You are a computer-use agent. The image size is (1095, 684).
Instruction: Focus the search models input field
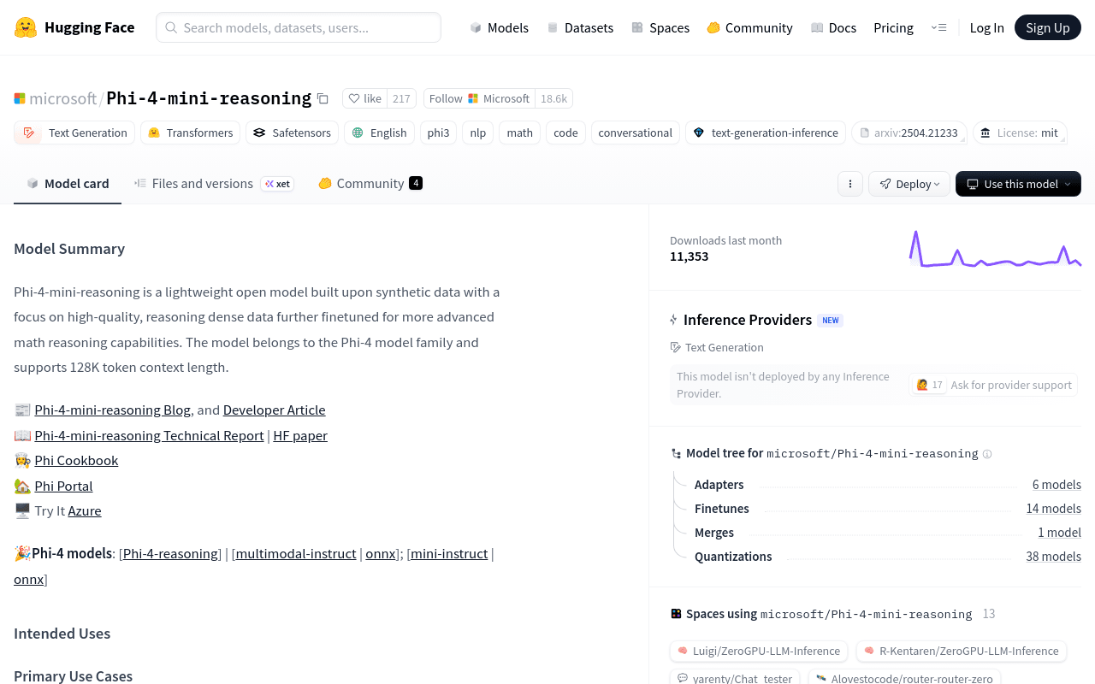pos(299,27)
